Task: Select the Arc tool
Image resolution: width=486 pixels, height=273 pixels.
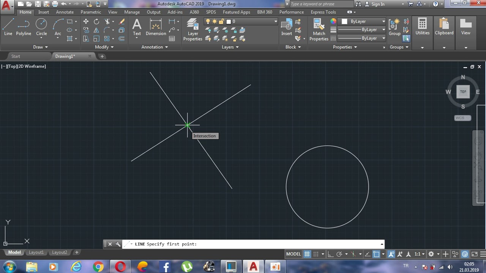Action: [58, 27]
